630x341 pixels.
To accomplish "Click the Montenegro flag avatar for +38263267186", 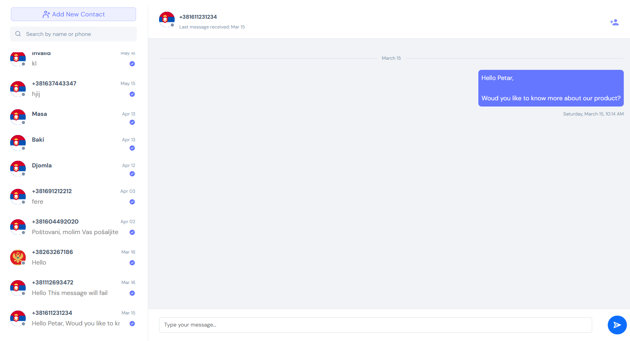I will tap(18, 258).
